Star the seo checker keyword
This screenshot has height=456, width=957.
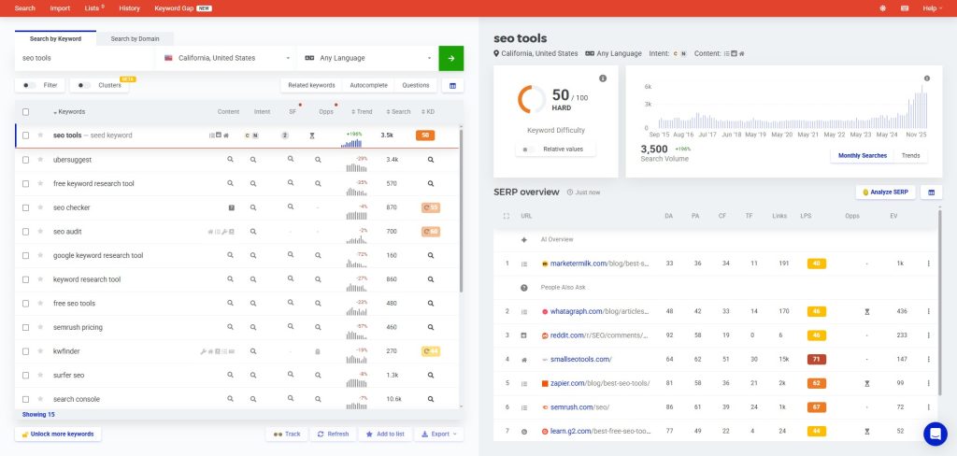40,207
